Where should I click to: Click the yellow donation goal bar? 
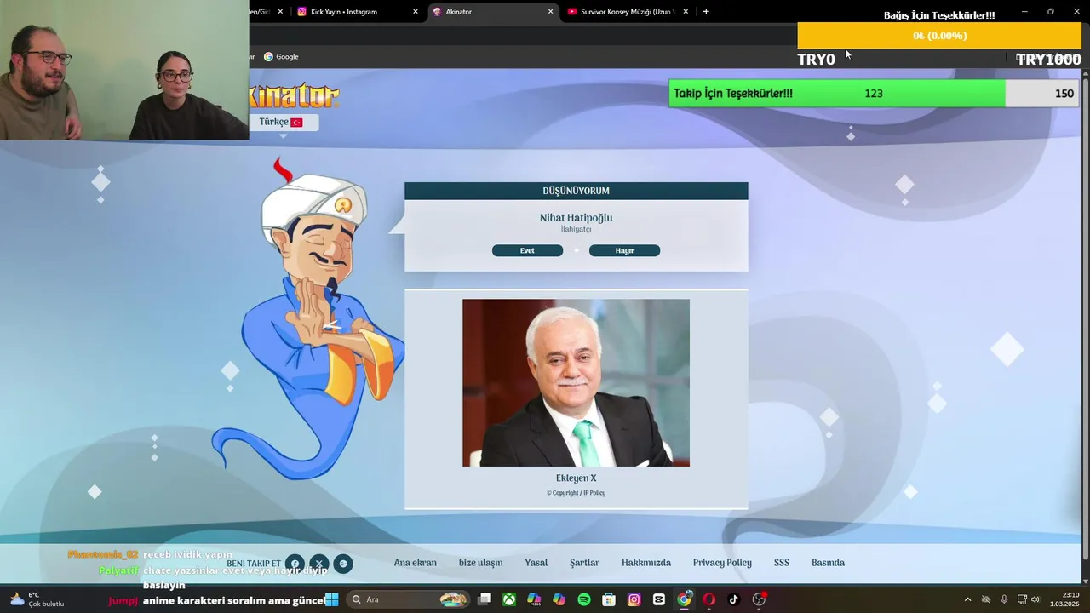pos(939,36)
